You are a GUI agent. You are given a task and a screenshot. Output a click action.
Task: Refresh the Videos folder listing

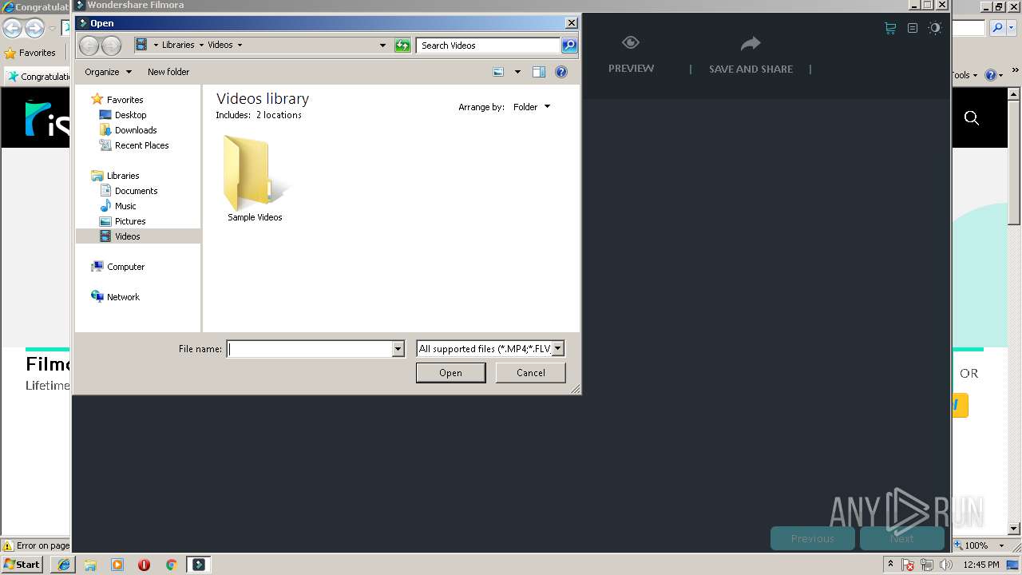(x=402, y=46)
